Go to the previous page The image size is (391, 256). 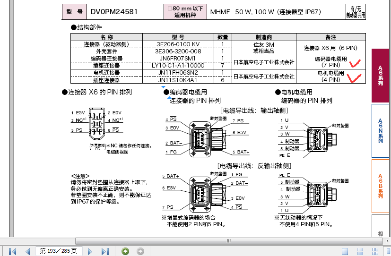(27, 251)
